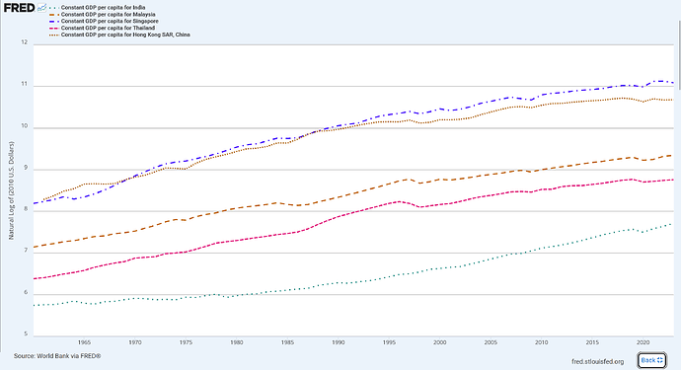Select legend entry 'Constant GDP per capita for Malaysia'

[109, 15]
